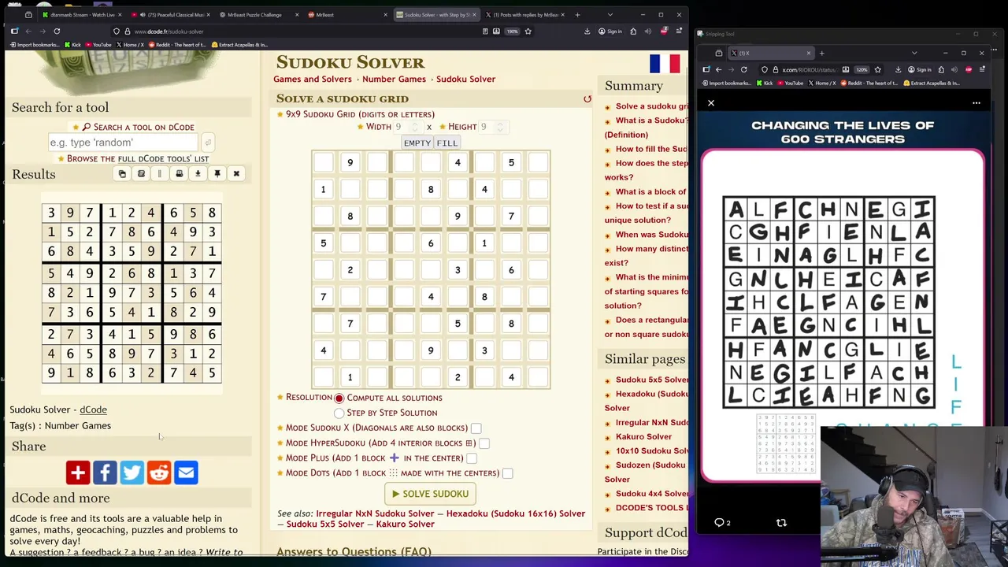The image size is (1008, 567).
Task: Close the X post image viewer
Action: [x=711, y=103]
